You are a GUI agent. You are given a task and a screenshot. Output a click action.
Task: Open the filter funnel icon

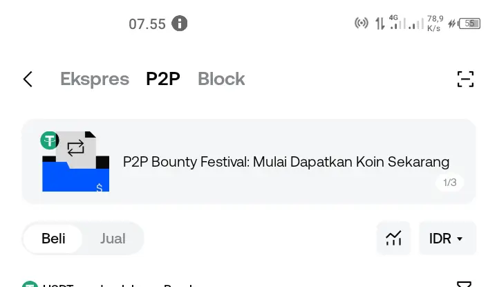tap(464, 284)
